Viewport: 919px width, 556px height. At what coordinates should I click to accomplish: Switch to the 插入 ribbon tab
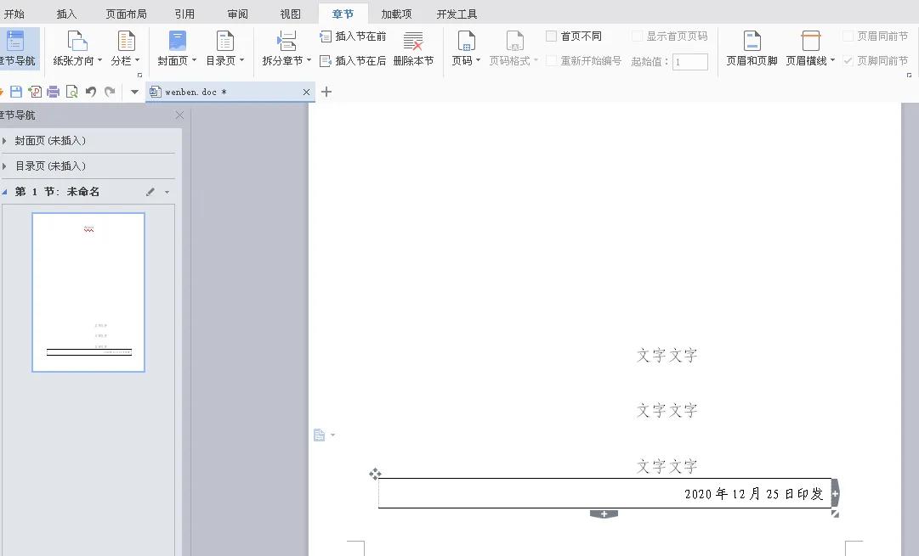point(67,13)
